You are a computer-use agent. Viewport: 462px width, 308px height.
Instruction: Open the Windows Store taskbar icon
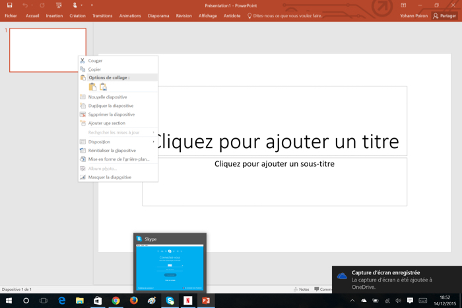click(98, 301)
